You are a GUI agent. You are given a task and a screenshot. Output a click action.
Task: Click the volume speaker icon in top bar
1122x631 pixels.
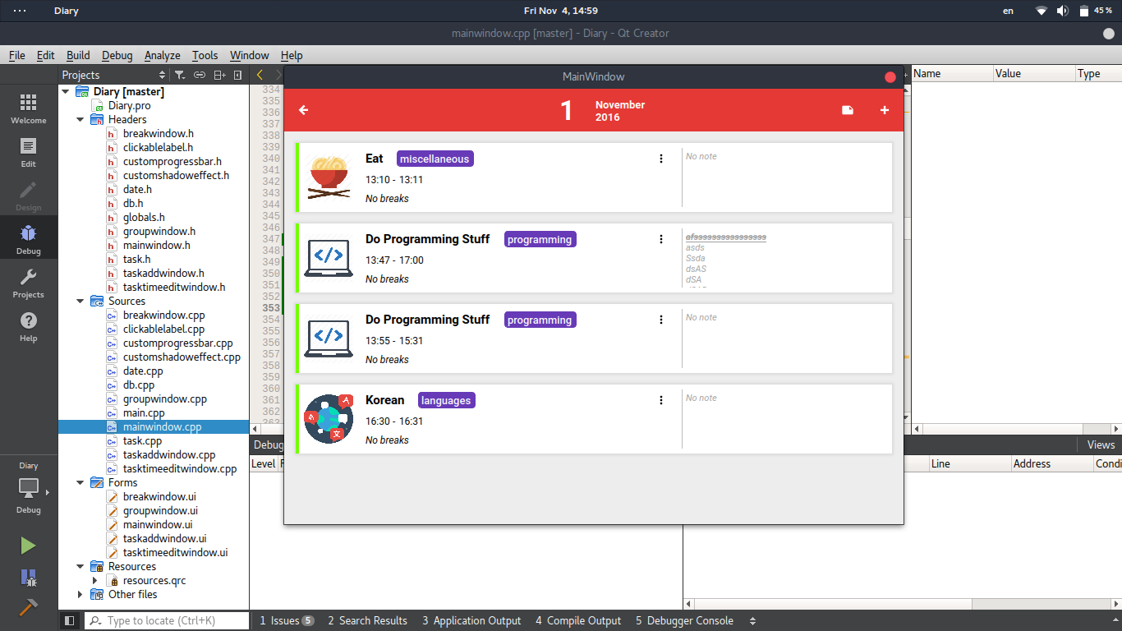(x=1063, y=11)
